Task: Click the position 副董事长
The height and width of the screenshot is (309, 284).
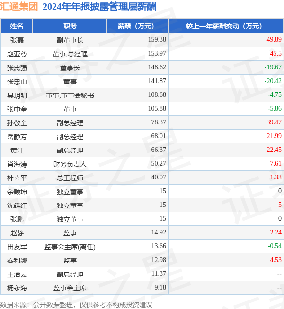Action: [70, 40]
